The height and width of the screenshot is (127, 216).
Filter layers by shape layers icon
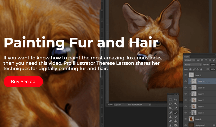tap(210, 60)
